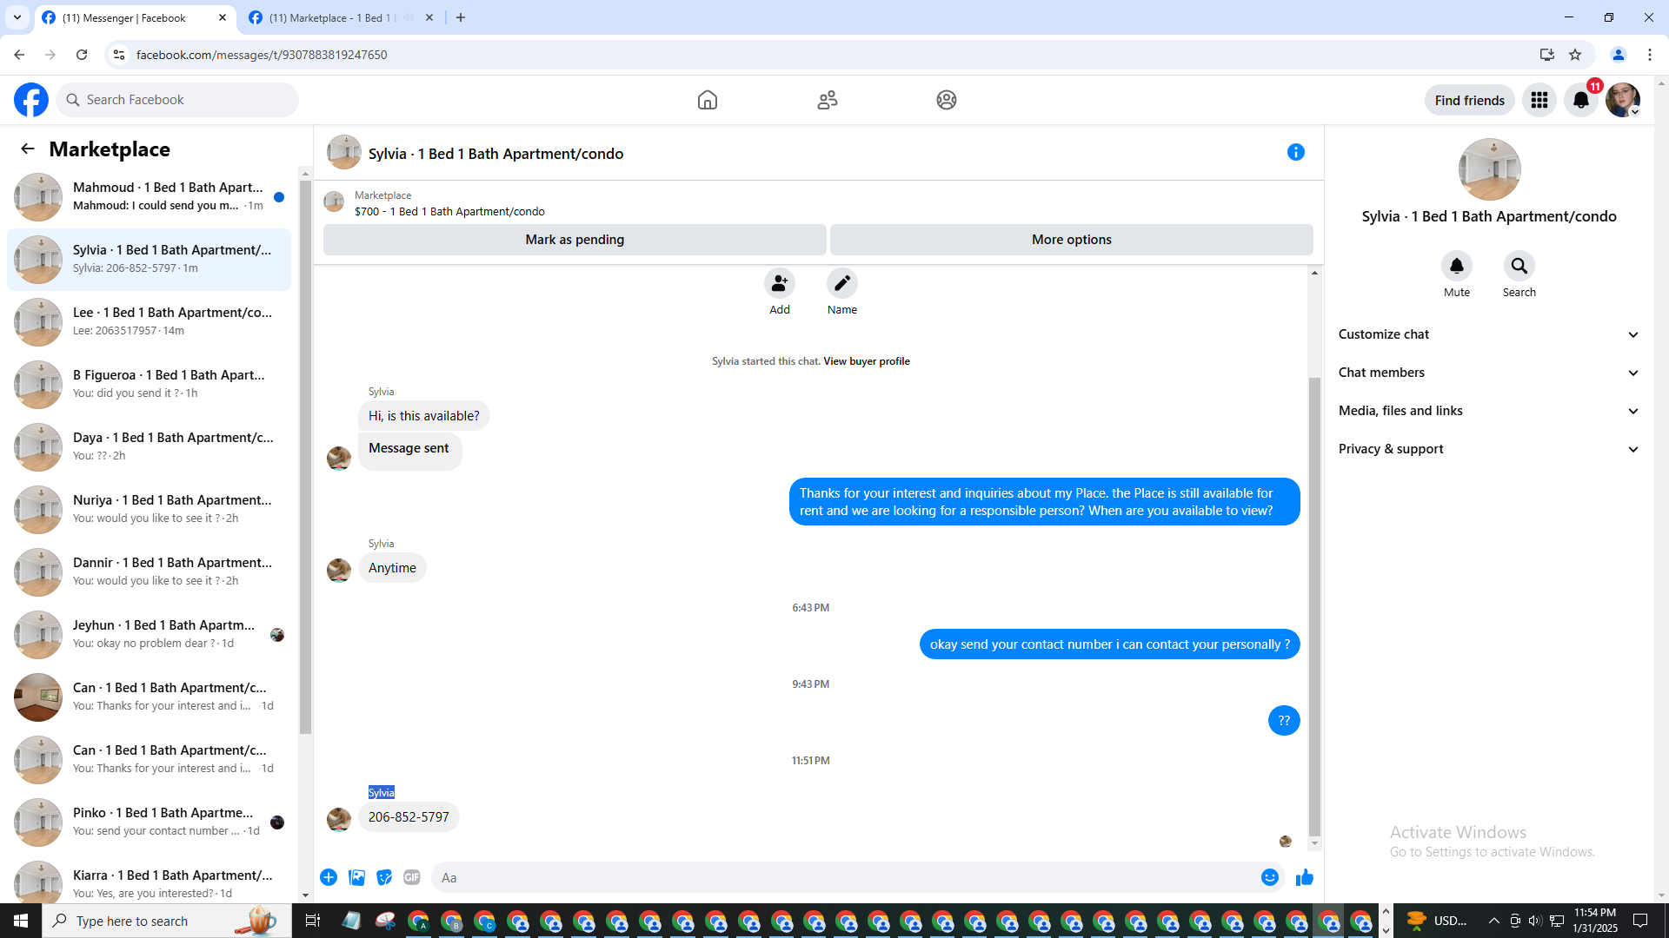Close the Messenger | Facebook tab
1669x938 pixels.
[223, 17]
